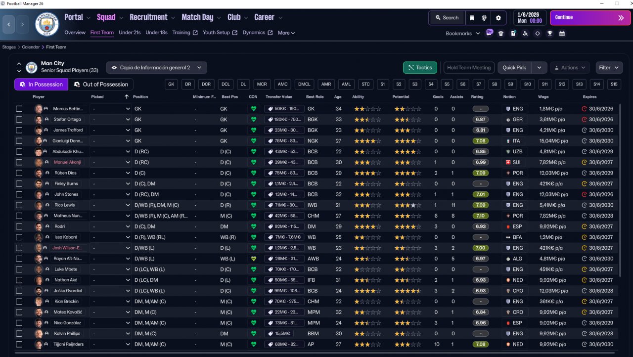Switch to Out of Possession view
633x357 pixels.
click(101, 85)
